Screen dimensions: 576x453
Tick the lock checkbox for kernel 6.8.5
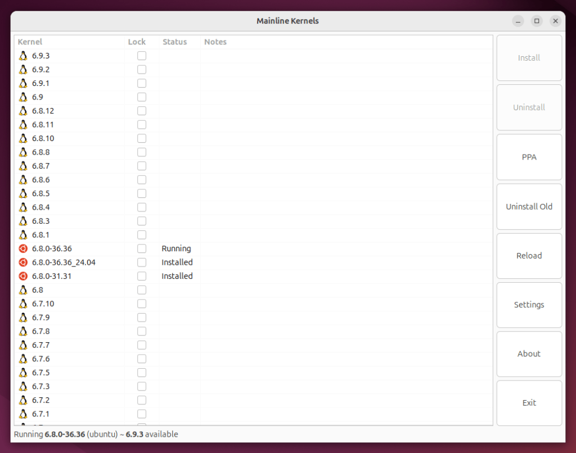click(x=142, y=193)
